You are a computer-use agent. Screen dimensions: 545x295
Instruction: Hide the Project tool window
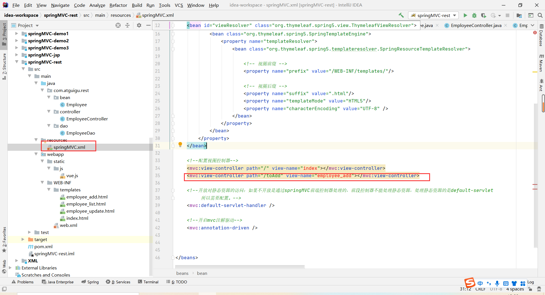[148, 25]
